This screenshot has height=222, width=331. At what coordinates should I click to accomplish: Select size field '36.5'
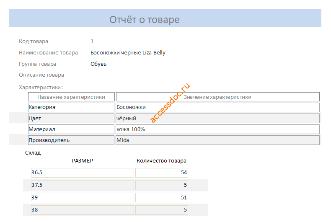click(x=82, y=173)
